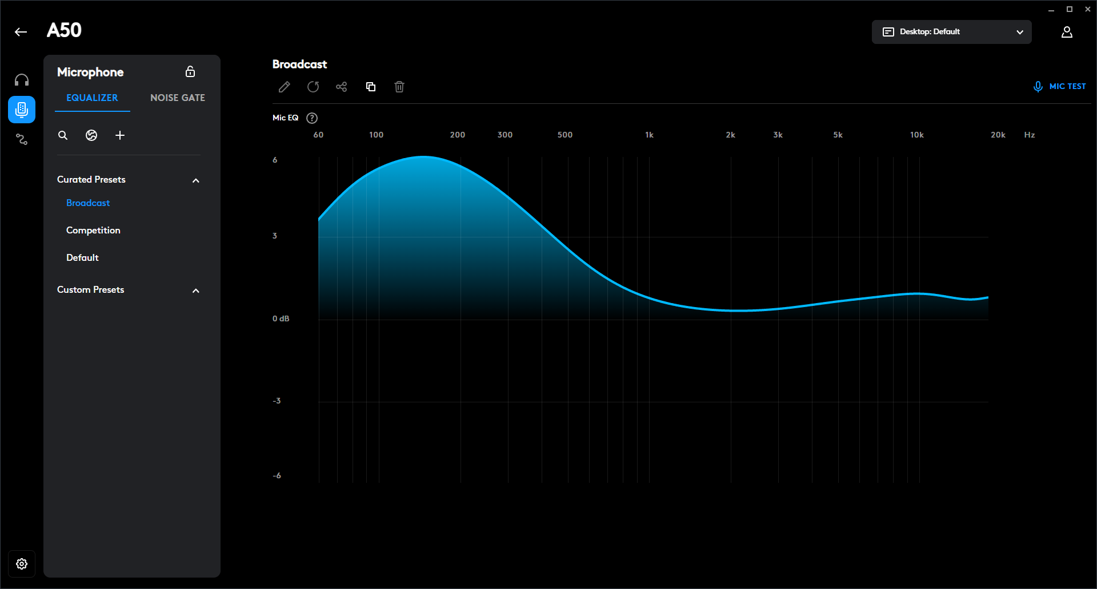This screenshot has width=1097, height=589.
Task: Duplicate the Broadcast preset
Action: tap(371, 87)
